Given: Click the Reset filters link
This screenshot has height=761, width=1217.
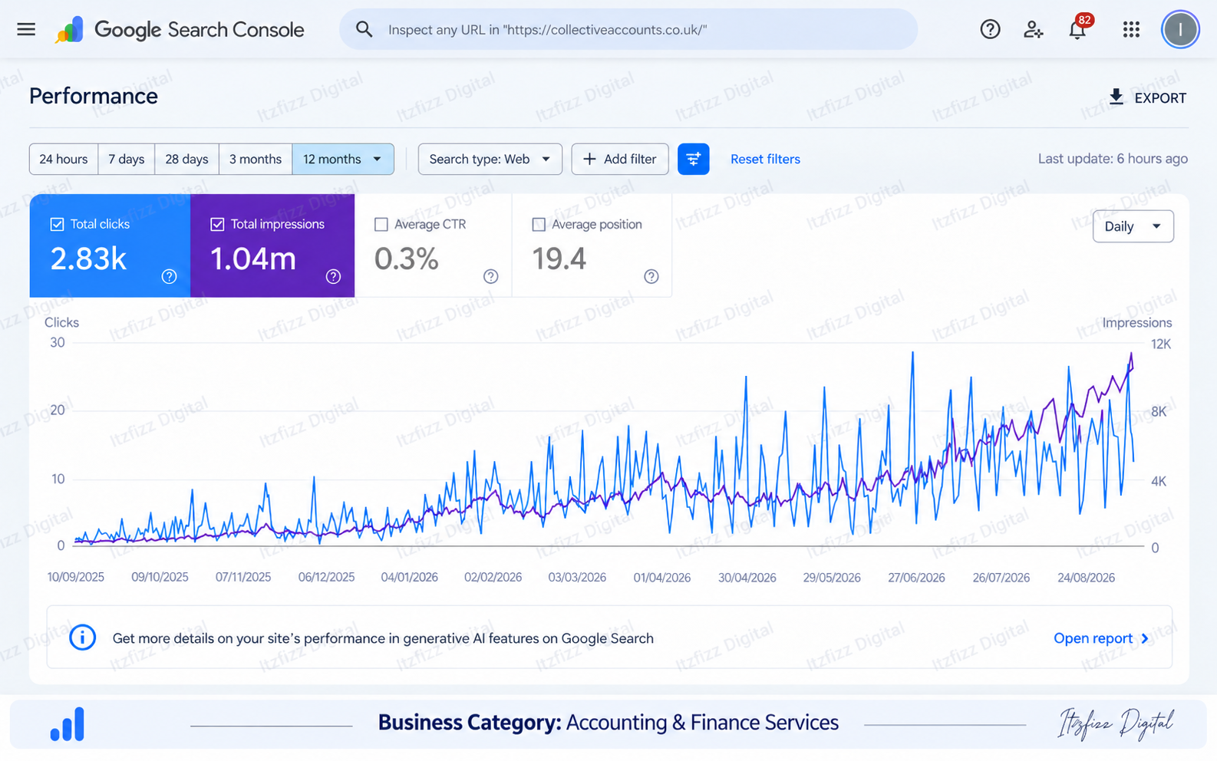Looking at the screenshot, I should [x=765, y=160].
